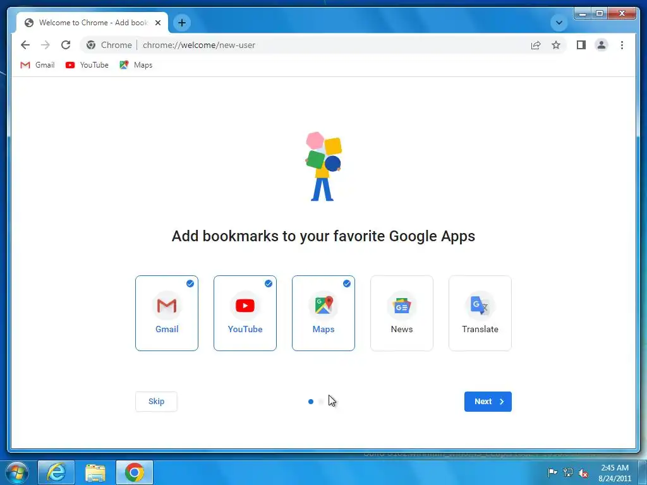The image size is (647, 485).
Task: Open the profile avatar menu
Action: tap(602, 45)
